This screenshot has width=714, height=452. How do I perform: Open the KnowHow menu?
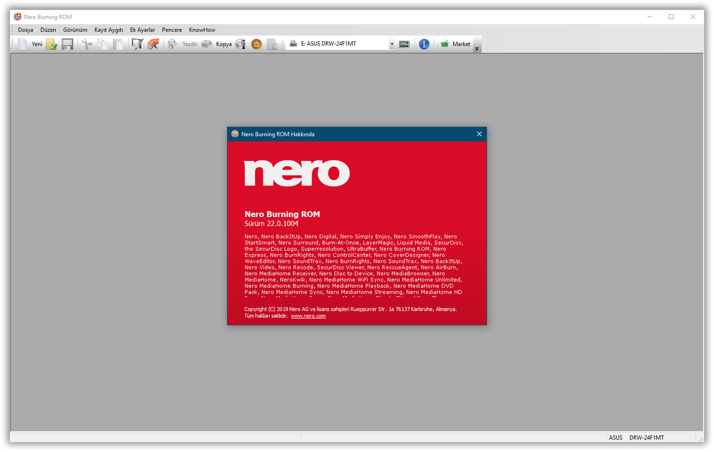(202, 30)
